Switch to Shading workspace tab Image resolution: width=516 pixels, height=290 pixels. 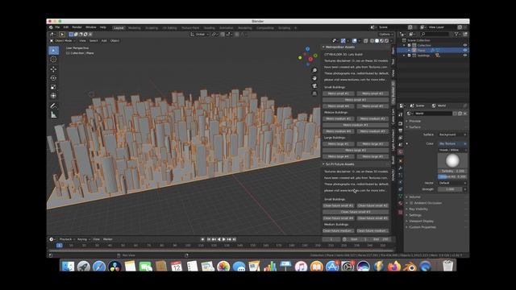point(210,28)
